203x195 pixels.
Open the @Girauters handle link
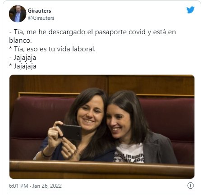pos(41,18)
